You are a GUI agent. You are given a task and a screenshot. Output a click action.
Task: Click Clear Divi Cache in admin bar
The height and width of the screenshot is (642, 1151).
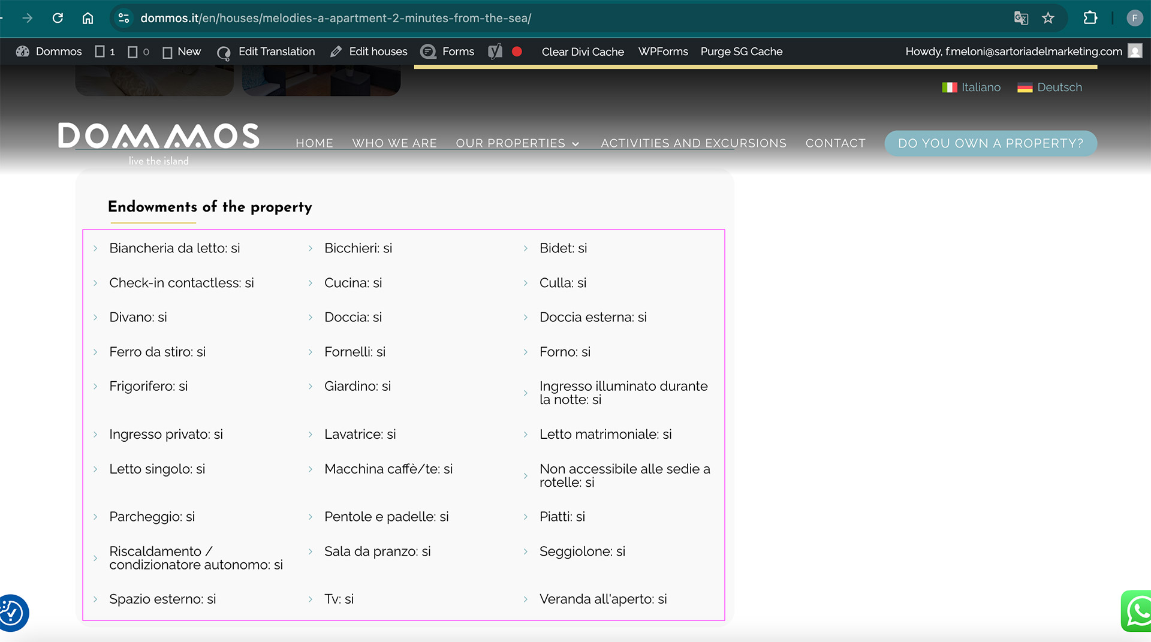click(x=583, y=52)
